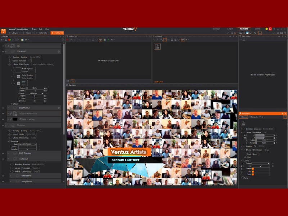
Task: Click the file icon in Properties panel
Action: (x=243, y=123)
